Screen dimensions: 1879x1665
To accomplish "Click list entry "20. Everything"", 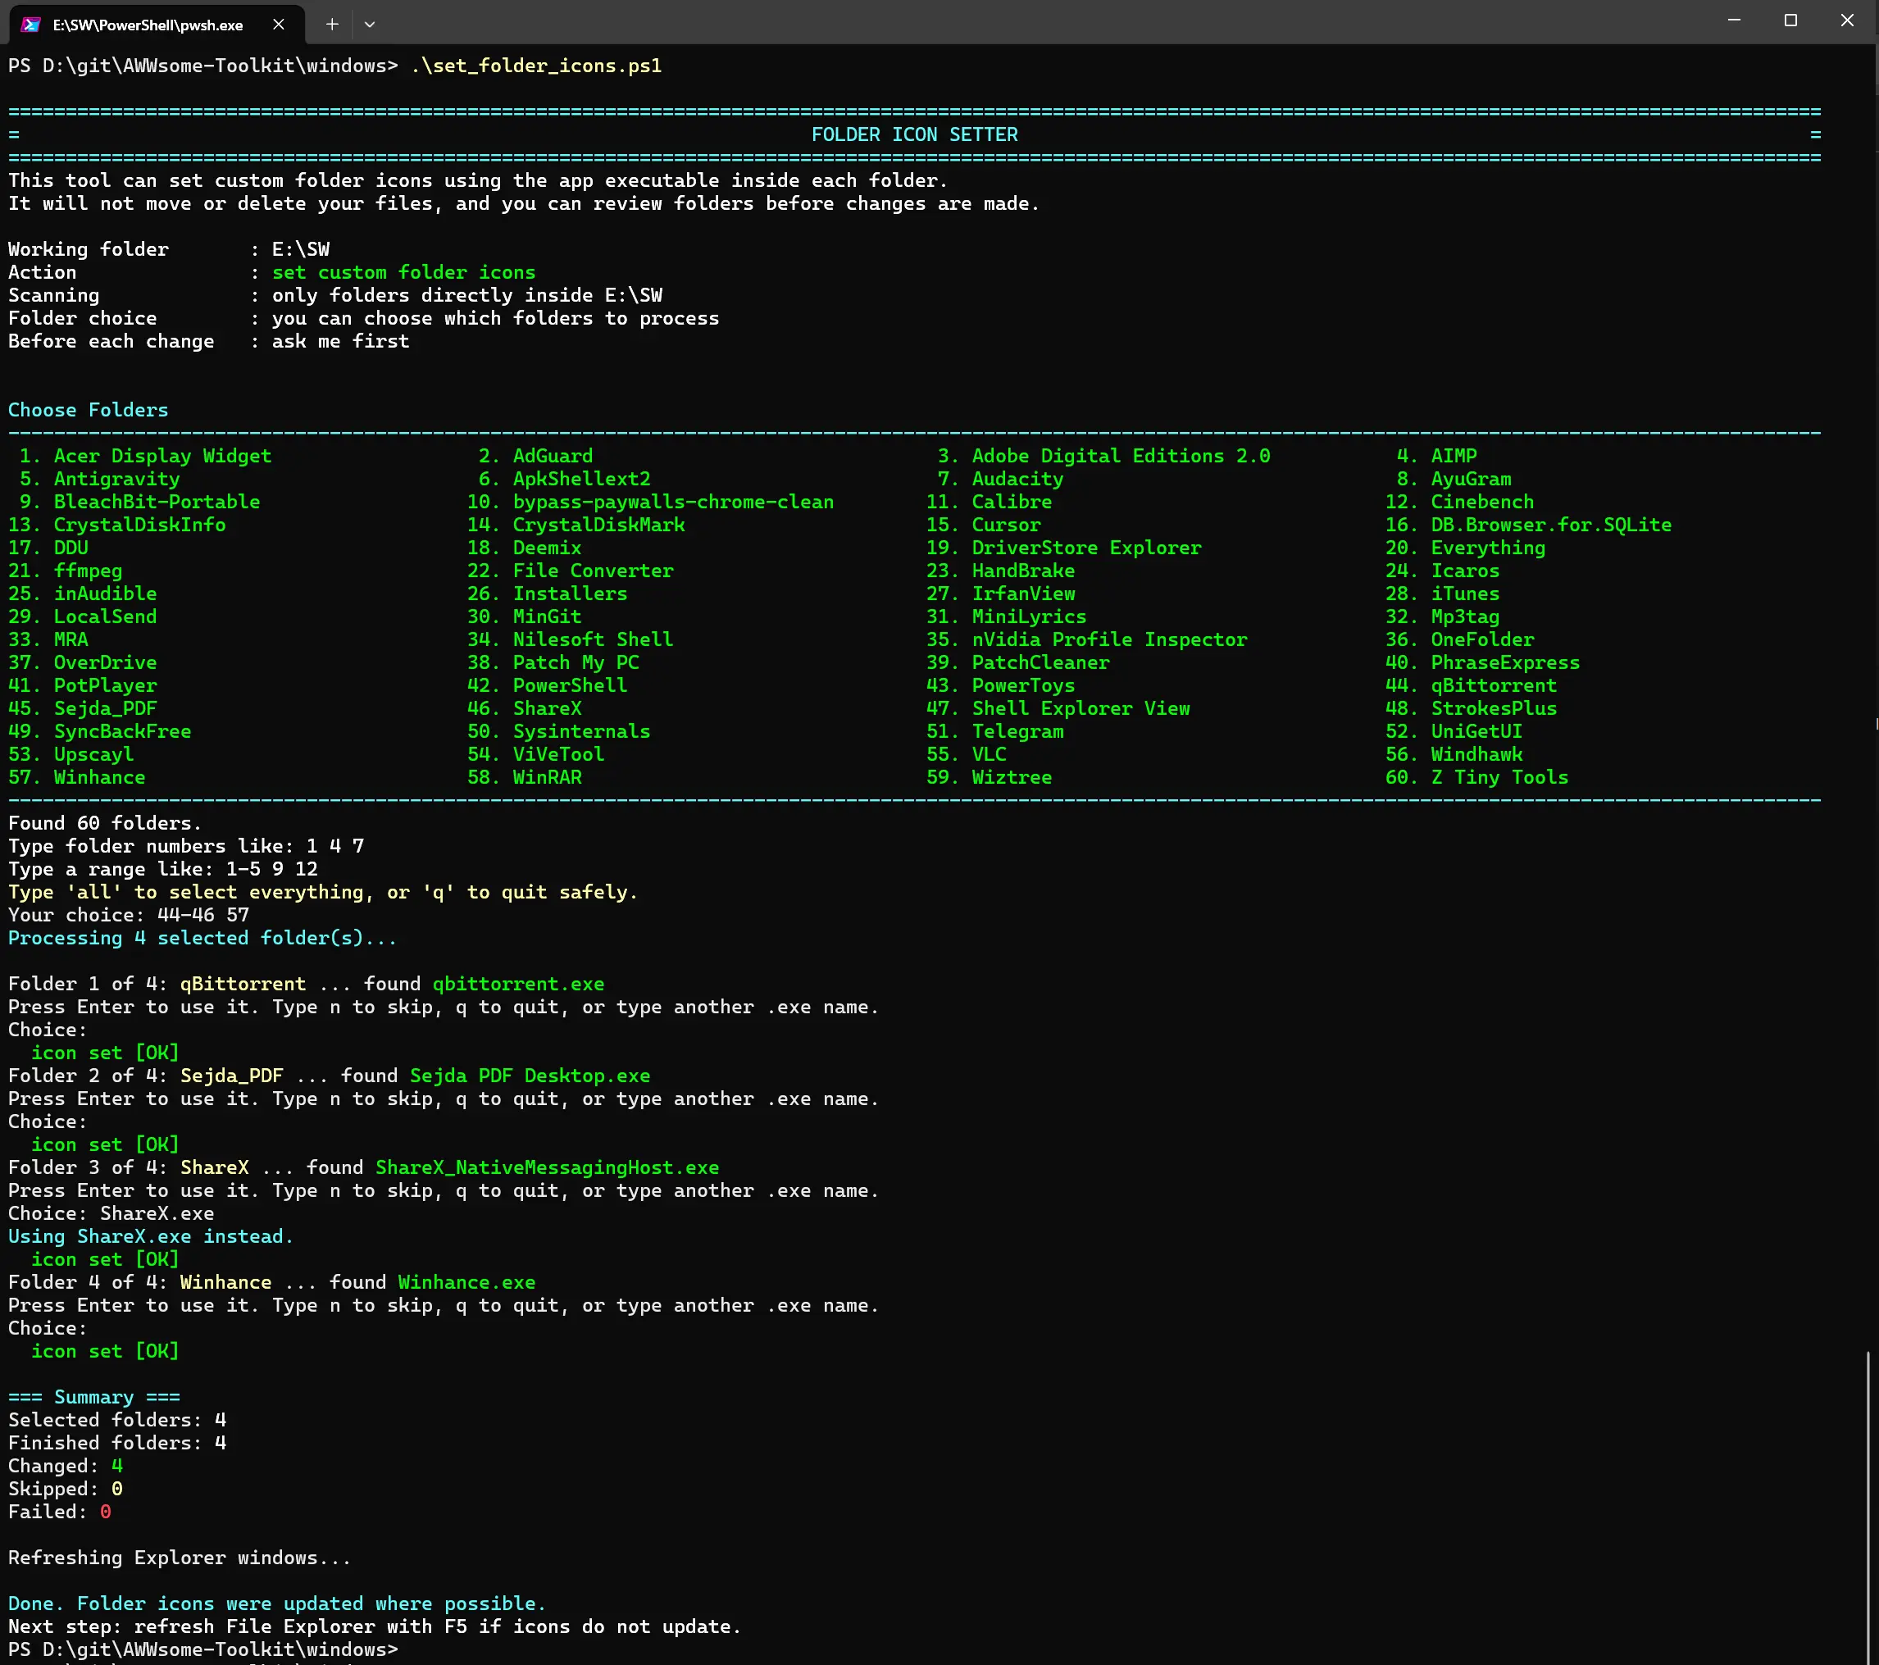I will 1465,548.
